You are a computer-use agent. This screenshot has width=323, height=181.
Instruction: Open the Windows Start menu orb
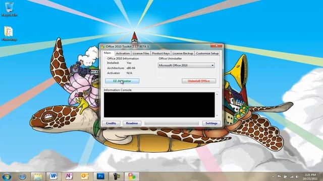(7, 176)
